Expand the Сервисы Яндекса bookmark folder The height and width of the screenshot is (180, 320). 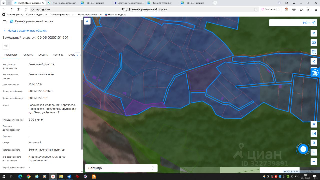pyautogui.click(x=37, y=15)
